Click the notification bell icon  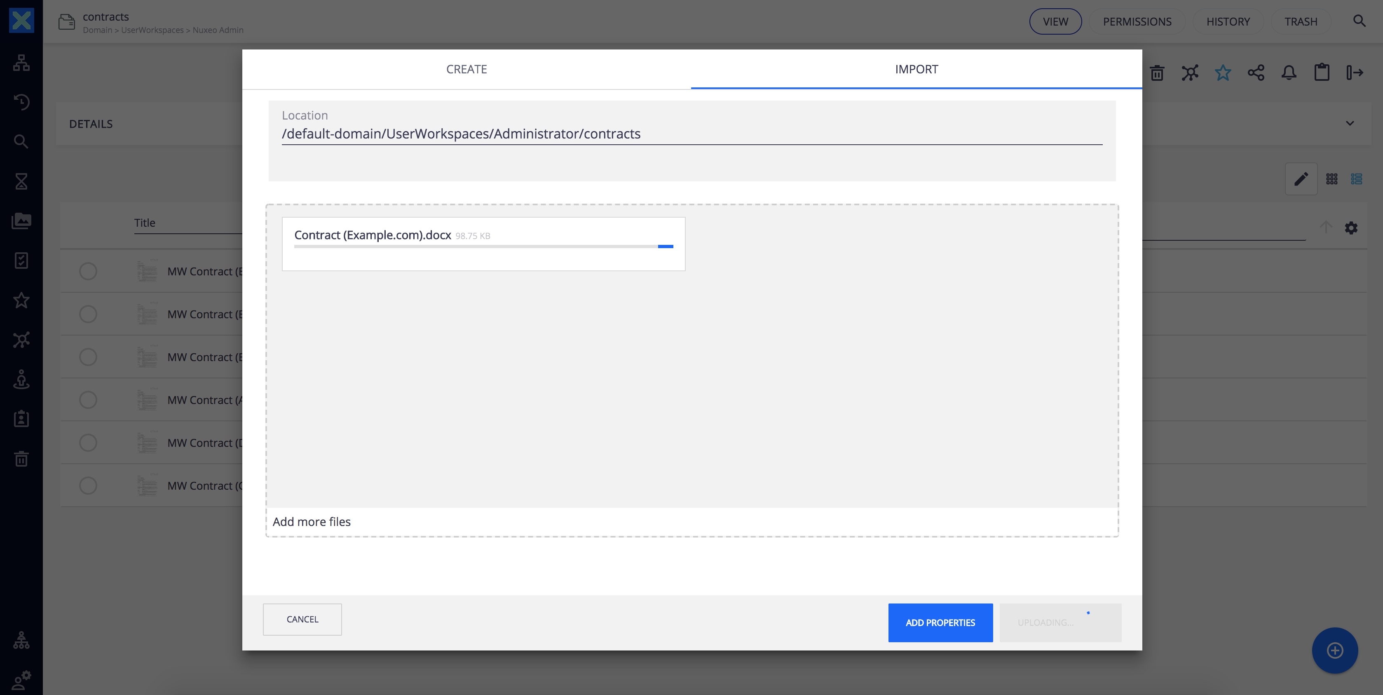coord(1289,73)
